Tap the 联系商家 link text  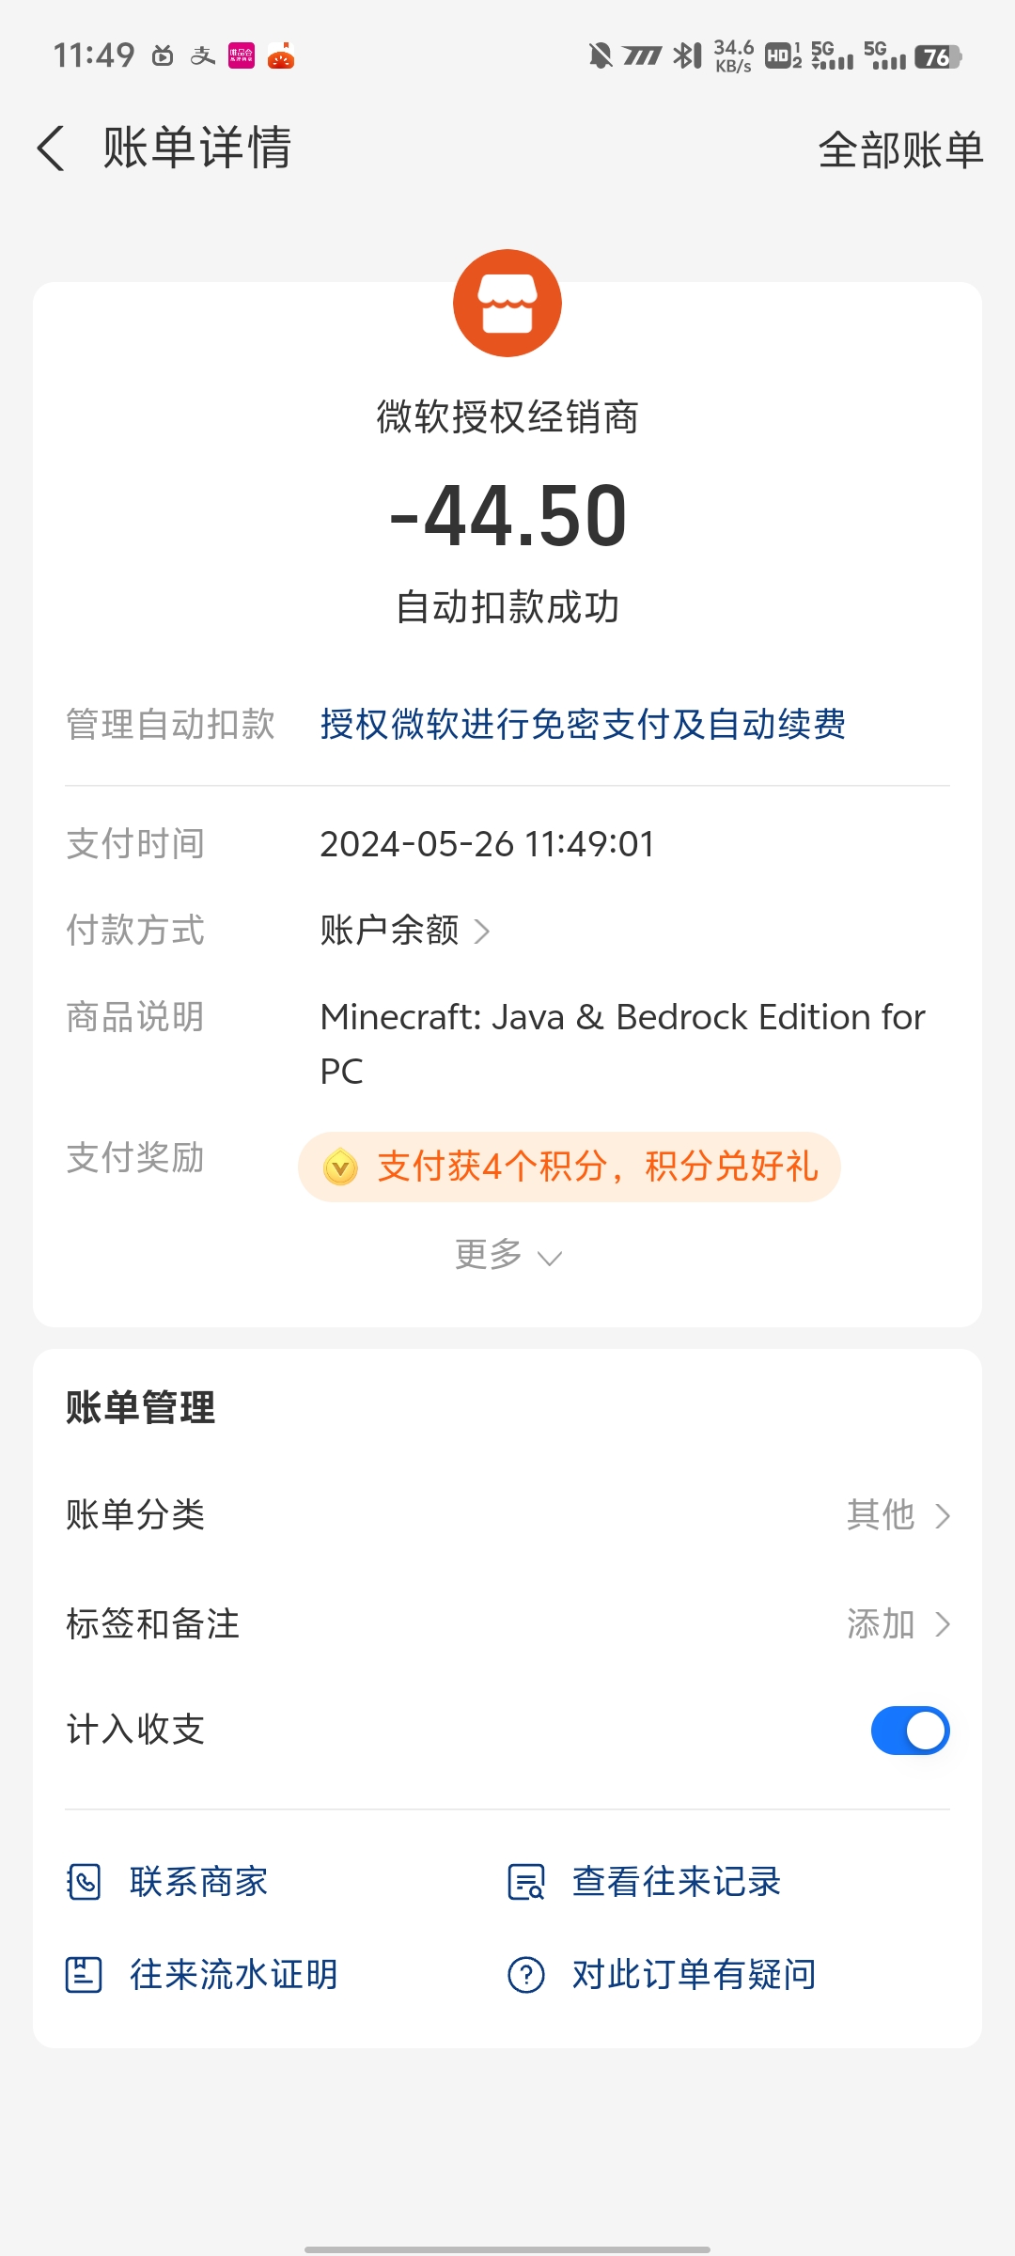pos(199,1882)
